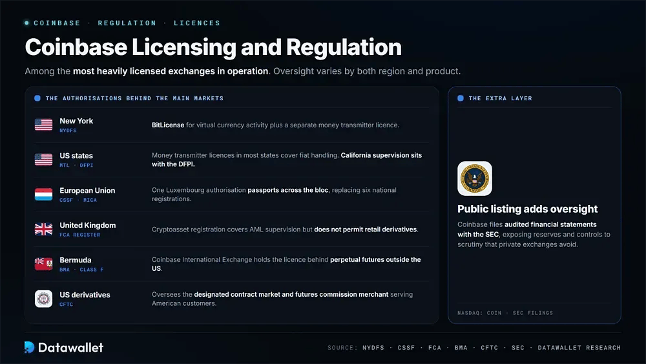Click the BitLicense description text
The image size is (646, 364).
pyautogui.click(x=275, y=125)
